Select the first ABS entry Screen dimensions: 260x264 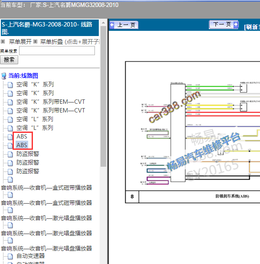click(22, 136)
